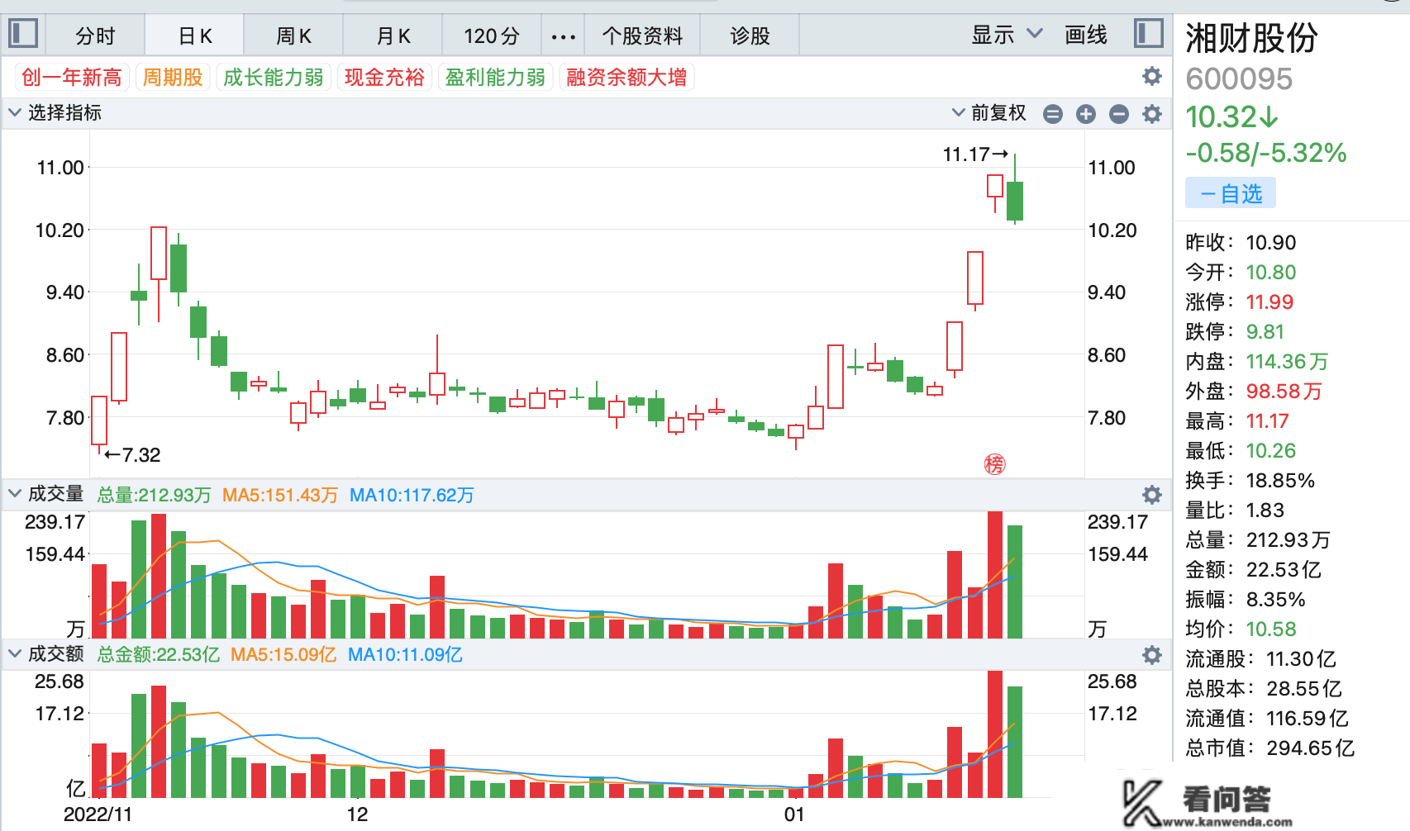
Task: Click the 7.32 low price marker
Action: click(x=133, y=455)
